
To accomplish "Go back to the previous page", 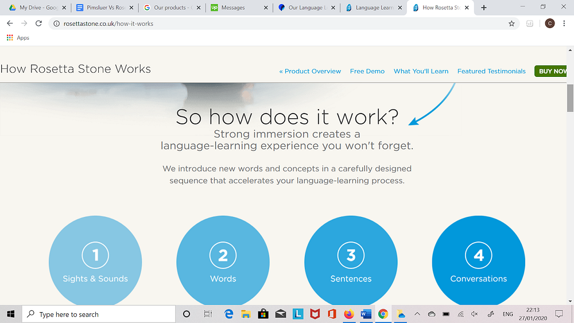I will pos(10,24).
